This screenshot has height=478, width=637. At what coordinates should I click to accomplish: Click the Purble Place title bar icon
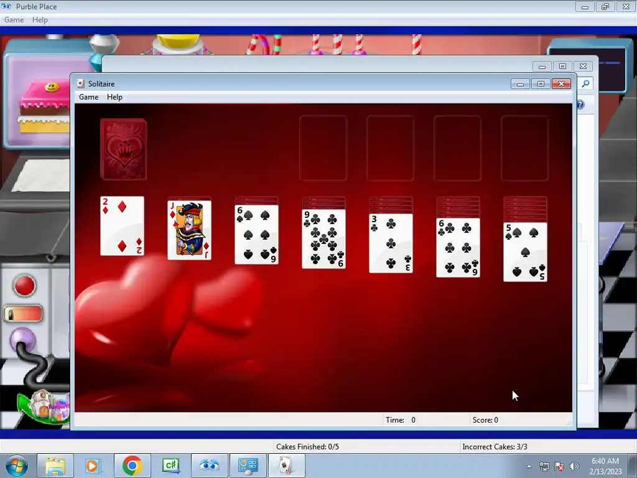tap(6, 6)
